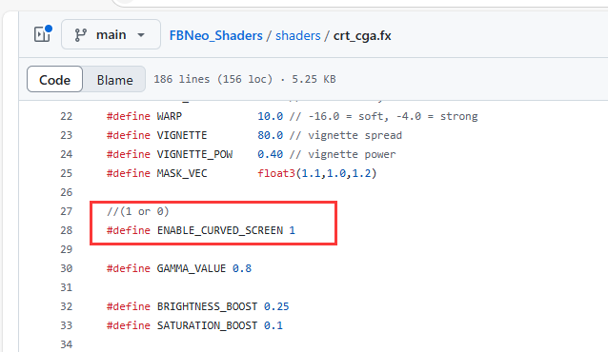Select line number 30
Image resolution: width=608 pixels, height=352 pixels.
(67, 268)
